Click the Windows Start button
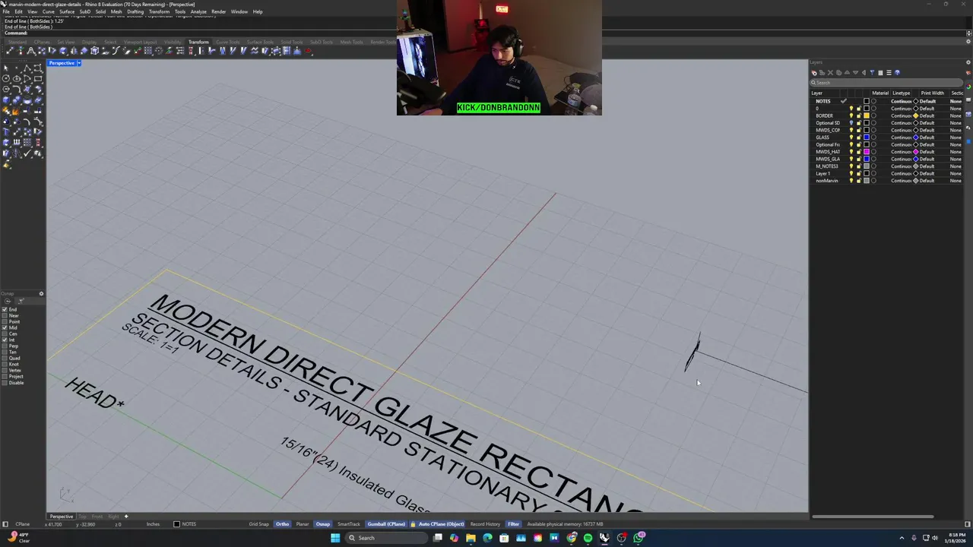 (335, 538)
